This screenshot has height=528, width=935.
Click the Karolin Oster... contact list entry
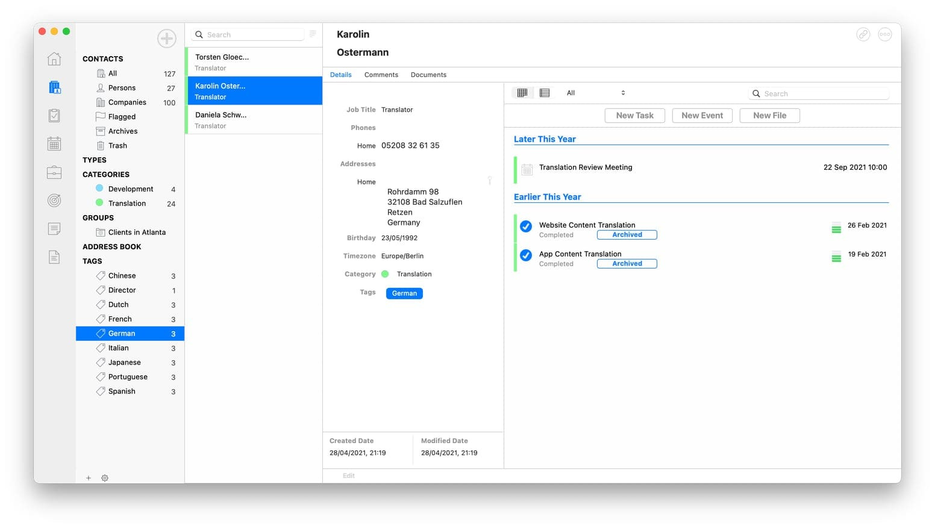(x=254, y=91)
